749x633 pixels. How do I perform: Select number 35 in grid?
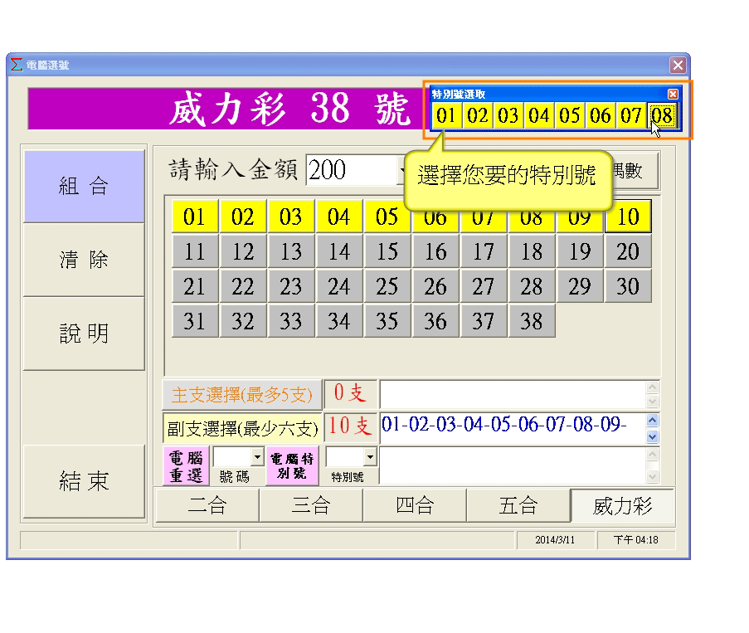pyautogui.click(x=387, y=321)
